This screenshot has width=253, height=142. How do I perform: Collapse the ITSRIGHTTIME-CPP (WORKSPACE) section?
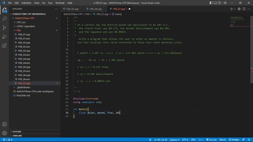pos(35,14)
